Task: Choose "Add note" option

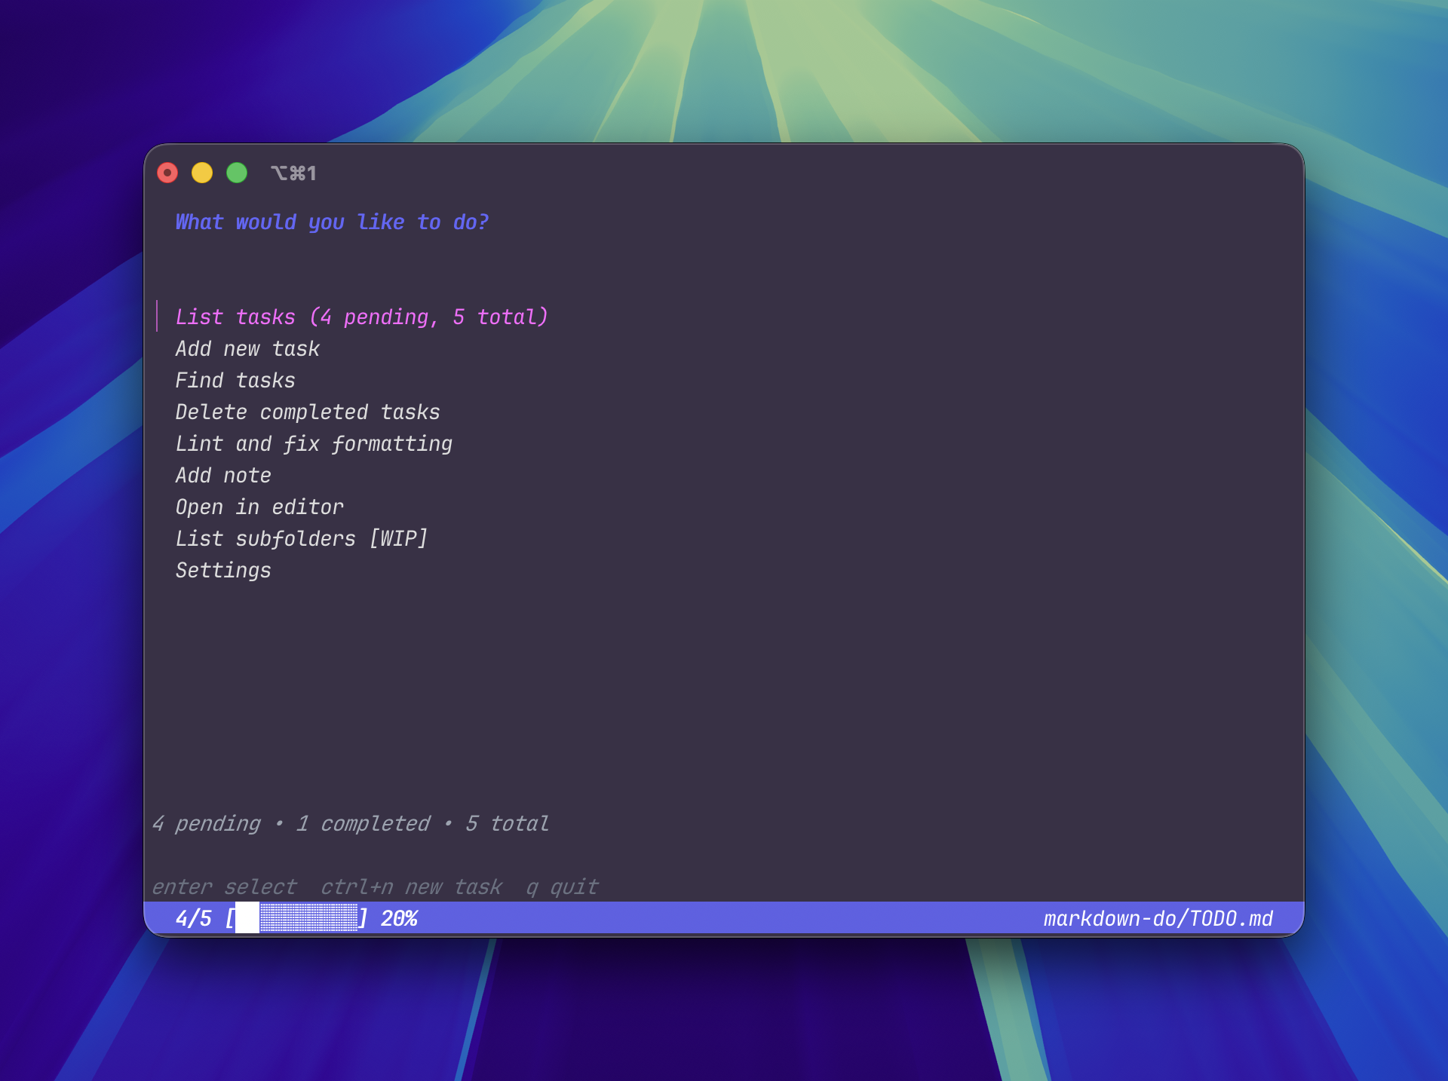Action: click(223, 475)
